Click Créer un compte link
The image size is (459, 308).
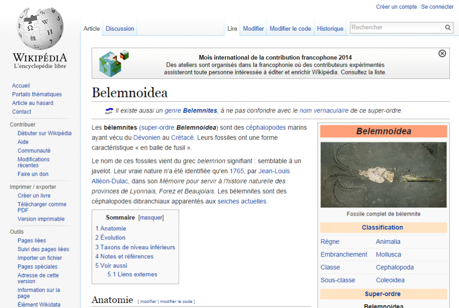click(397, 7)
